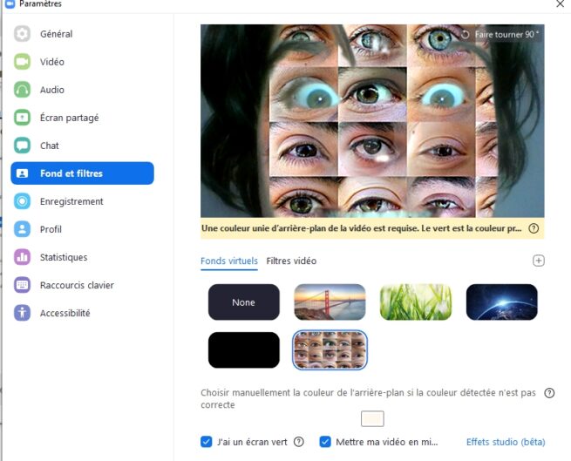
Task: Toggle Mettre ma vidéo en miroir checkbox
Action: coord(325,442)
